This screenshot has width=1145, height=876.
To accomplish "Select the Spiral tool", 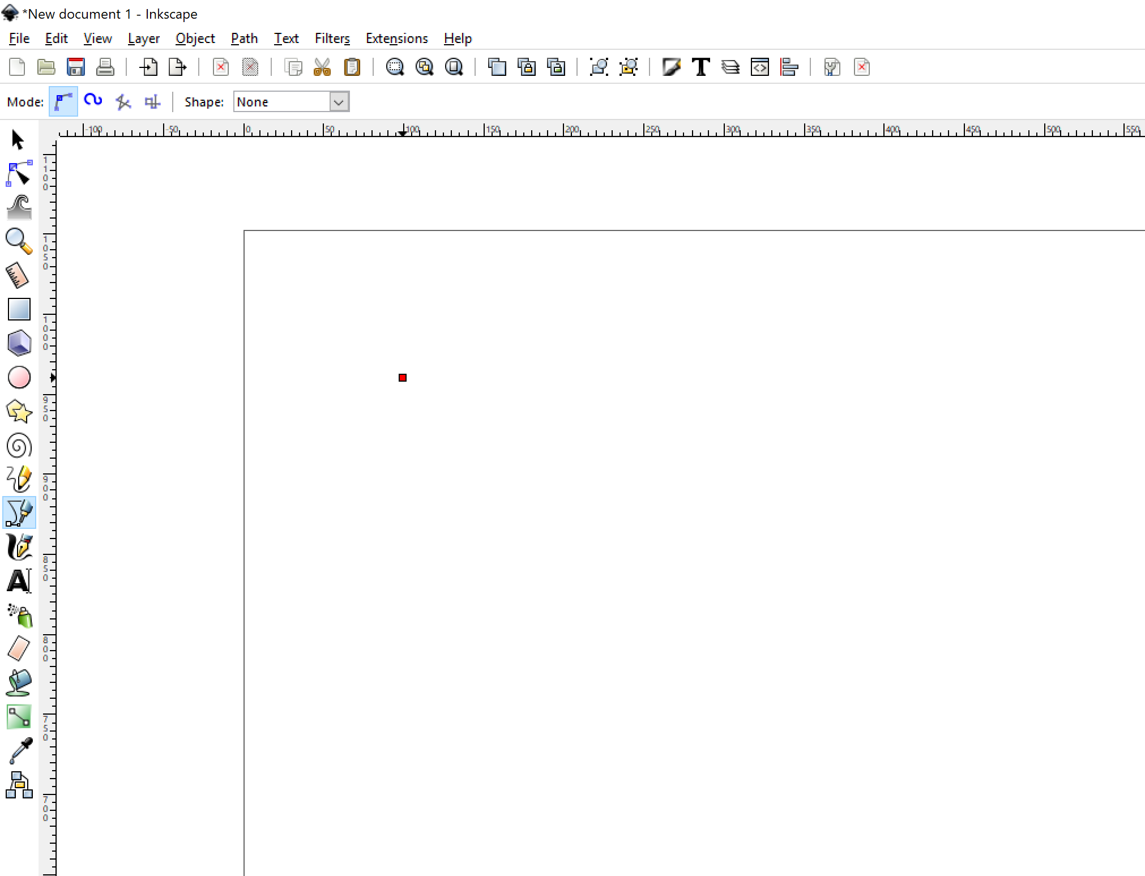I will (19, 446).
